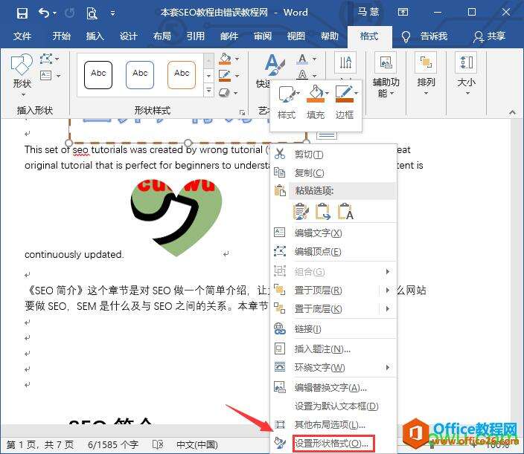Expand the shape styles gallery More arrow
The image size is (524, 454).
point(208,90)
